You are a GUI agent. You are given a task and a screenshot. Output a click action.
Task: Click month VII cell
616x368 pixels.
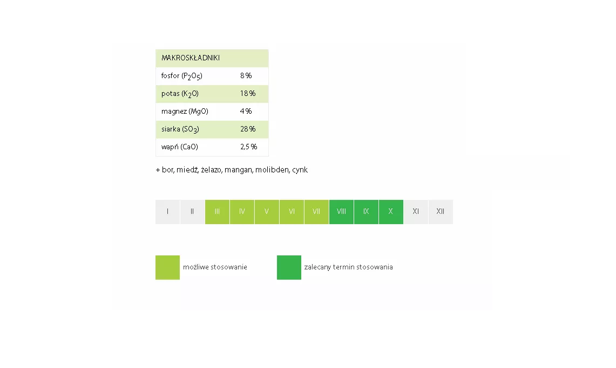tap(316, 212)
